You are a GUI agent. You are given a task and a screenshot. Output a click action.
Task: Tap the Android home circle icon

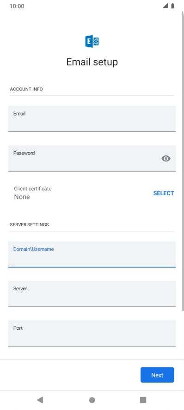(x=92, y=400)
